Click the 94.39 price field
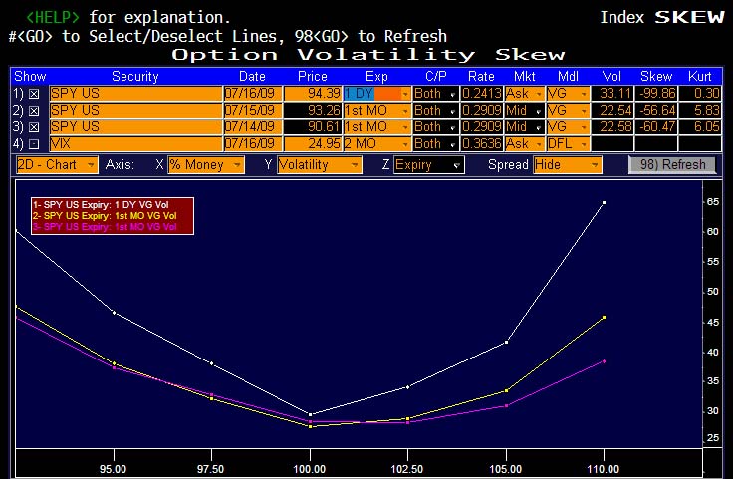The width and height of the screenshot is (733, 479). (313, 93)
